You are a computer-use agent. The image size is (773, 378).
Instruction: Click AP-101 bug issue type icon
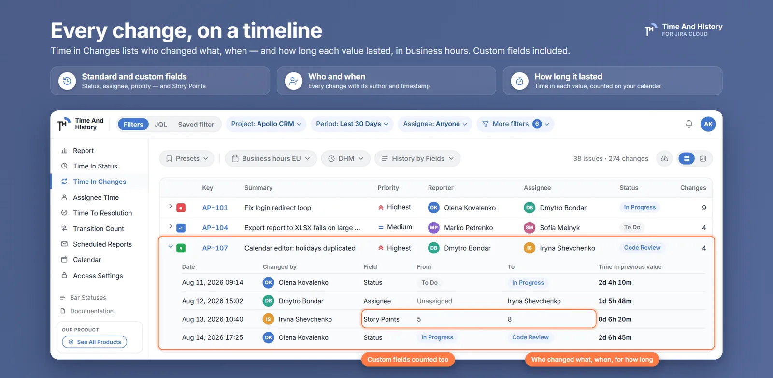181,208
